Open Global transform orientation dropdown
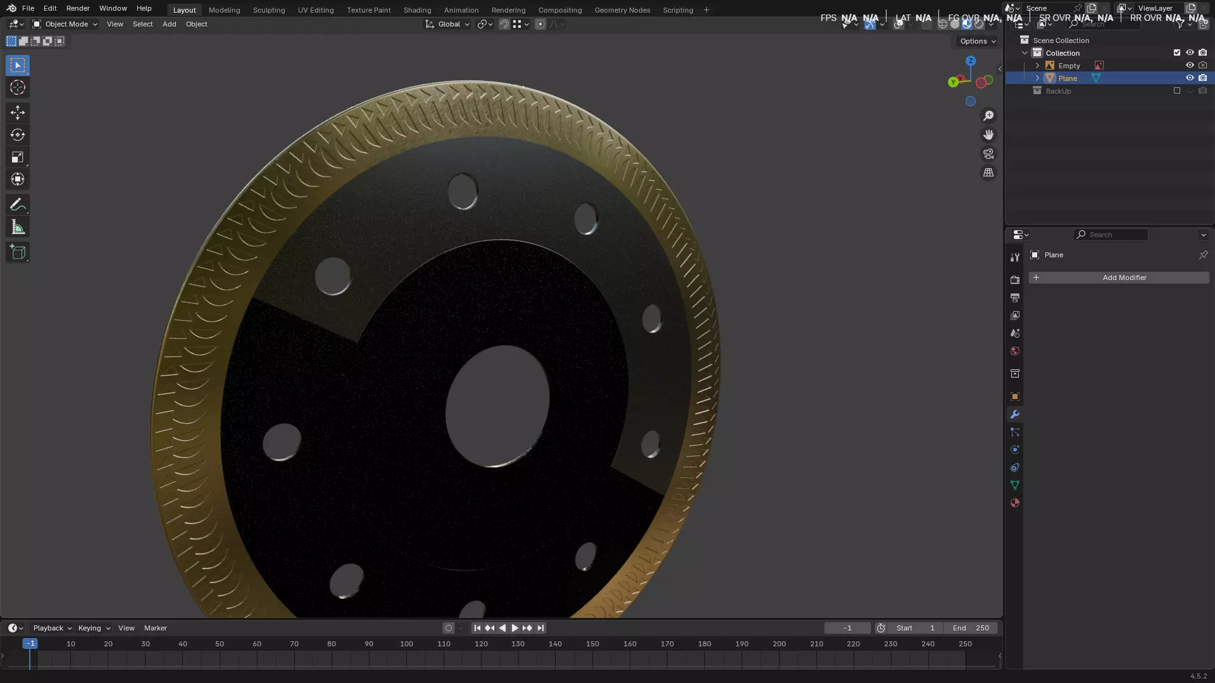 pos(448,24)
